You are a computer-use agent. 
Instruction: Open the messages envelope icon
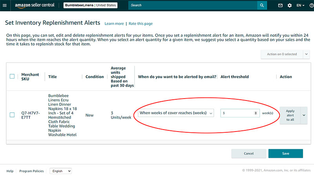(280, 5)
